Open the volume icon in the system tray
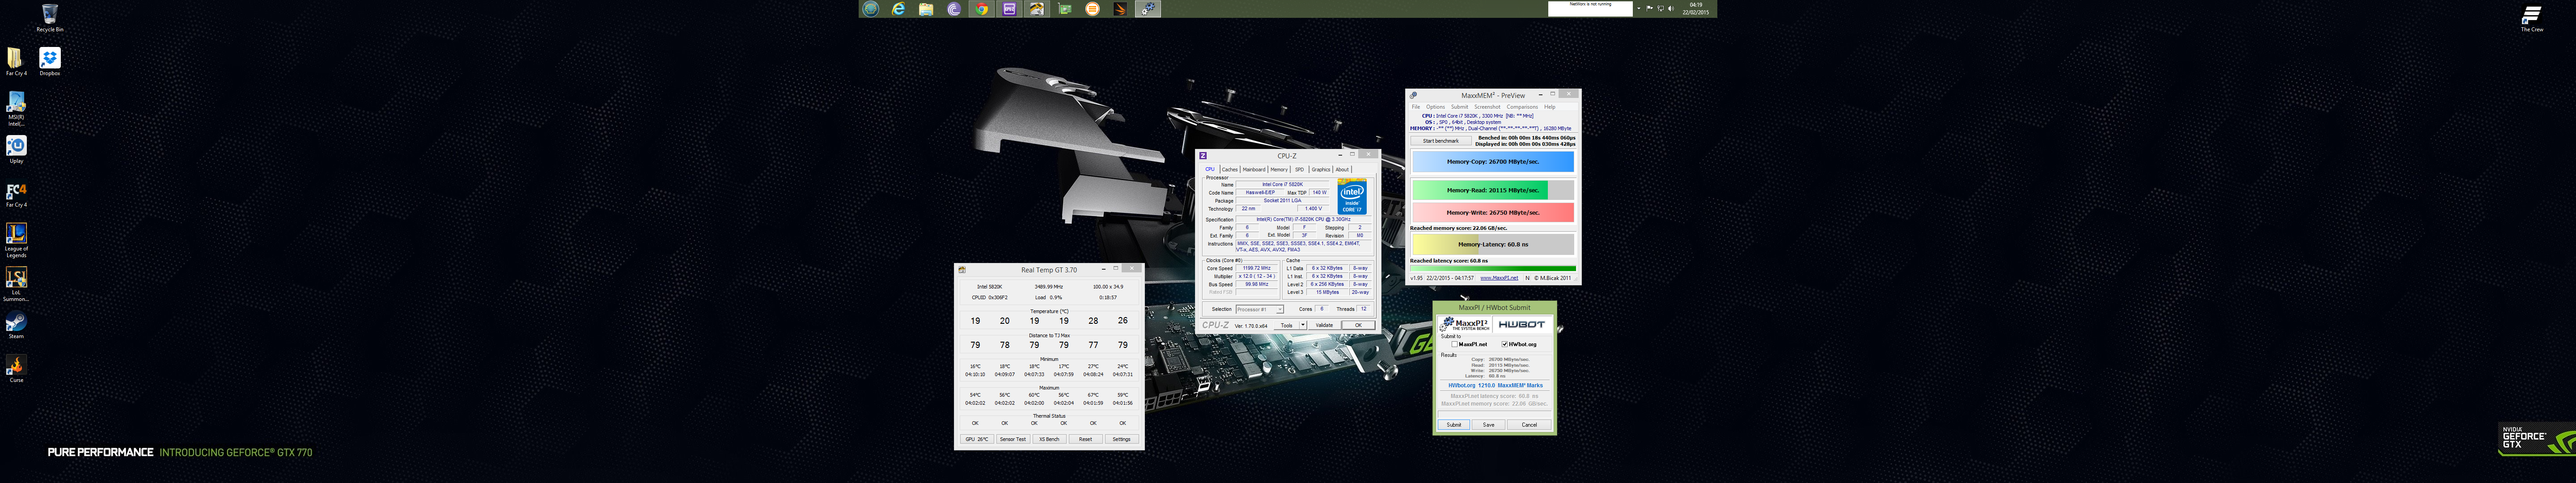 pyautogui.click(x=1670, y=8)
